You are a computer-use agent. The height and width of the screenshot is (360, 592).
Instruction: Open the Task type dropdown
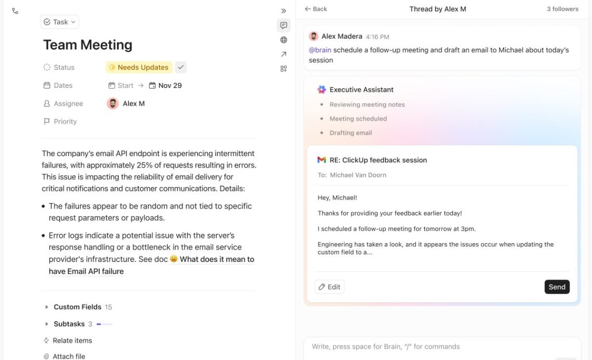[60, 22]
